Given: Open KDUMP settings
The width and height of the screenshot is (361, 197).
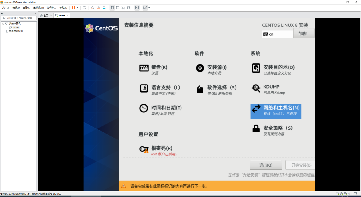Looking at the screenshot, I should [268, 89].
